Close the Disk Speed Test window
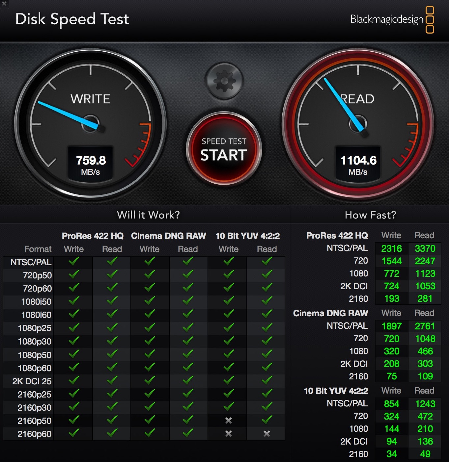Image resolution: width=449 pixels, height=462 pixels. click(x=4, y=4)
